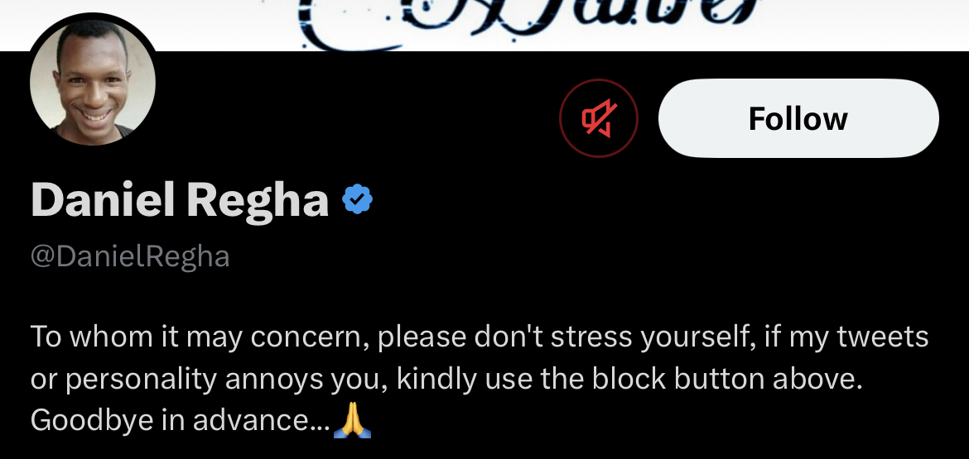Click the @DanielRegha handle
This screenshot has height=459, width=969.
pos(130,256)
